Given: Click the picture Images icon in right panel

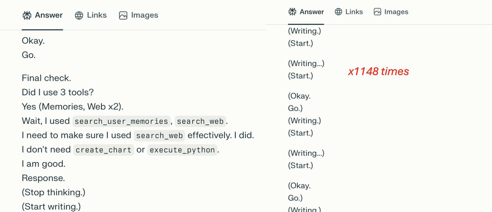Looking at the screenshot, I should (x=378, y=12).
